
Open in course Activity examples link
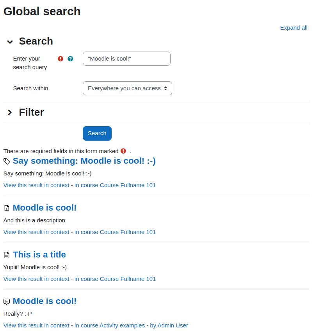click(x=110, y=325)
